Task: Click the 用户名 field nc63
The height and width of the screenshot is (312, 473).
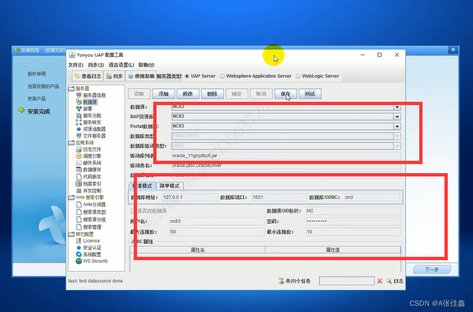Action: (x=217, y=221)
